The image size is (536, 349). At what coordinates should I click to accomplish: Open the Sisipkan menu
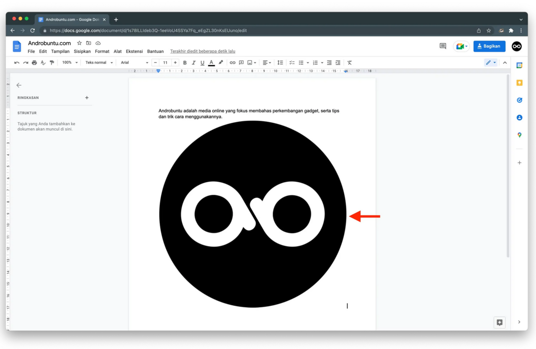[82, 52]
